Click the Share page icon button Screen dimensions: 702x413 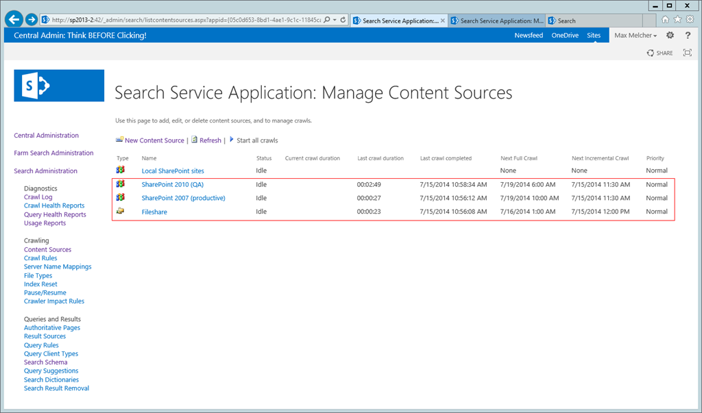659,53
